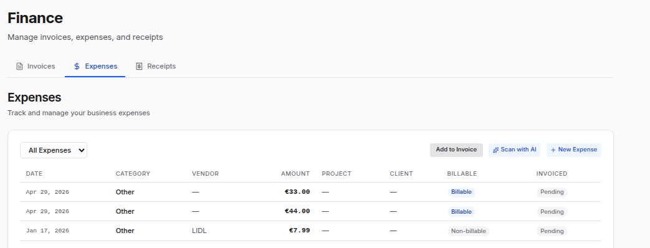Screen dimensions: 650x248
Task: Click the Pending badge in the €44.00 row
Action: [x=552, y=211]
